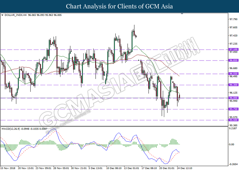Click the 5 Dec 13:01 time label
Image resolution: width=239 pixels, height=171 pixels.
pyautogui.click(x=96, y=168)
